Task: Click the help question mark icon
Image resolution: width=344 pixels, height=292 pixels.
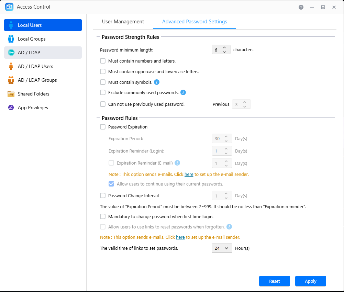Action: coord(301,7)
